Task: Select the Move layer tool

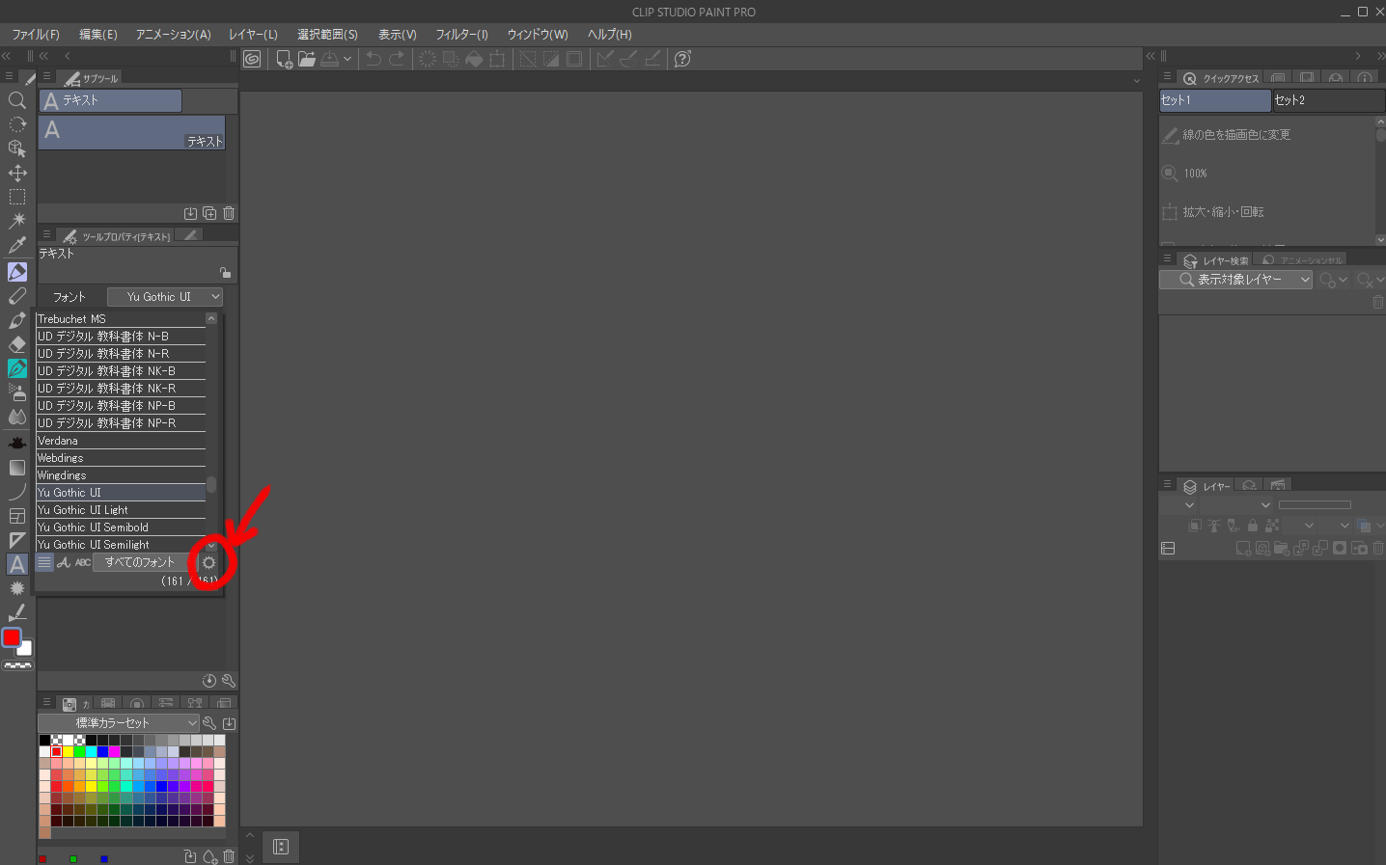Action: point(16,173)
